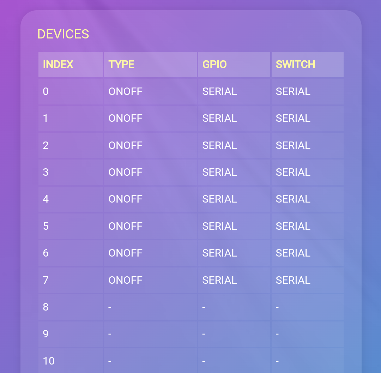This screenshot has width=381, height=373.
Task: Click the DEVICES section heading
Action: [x=63, y=34]
